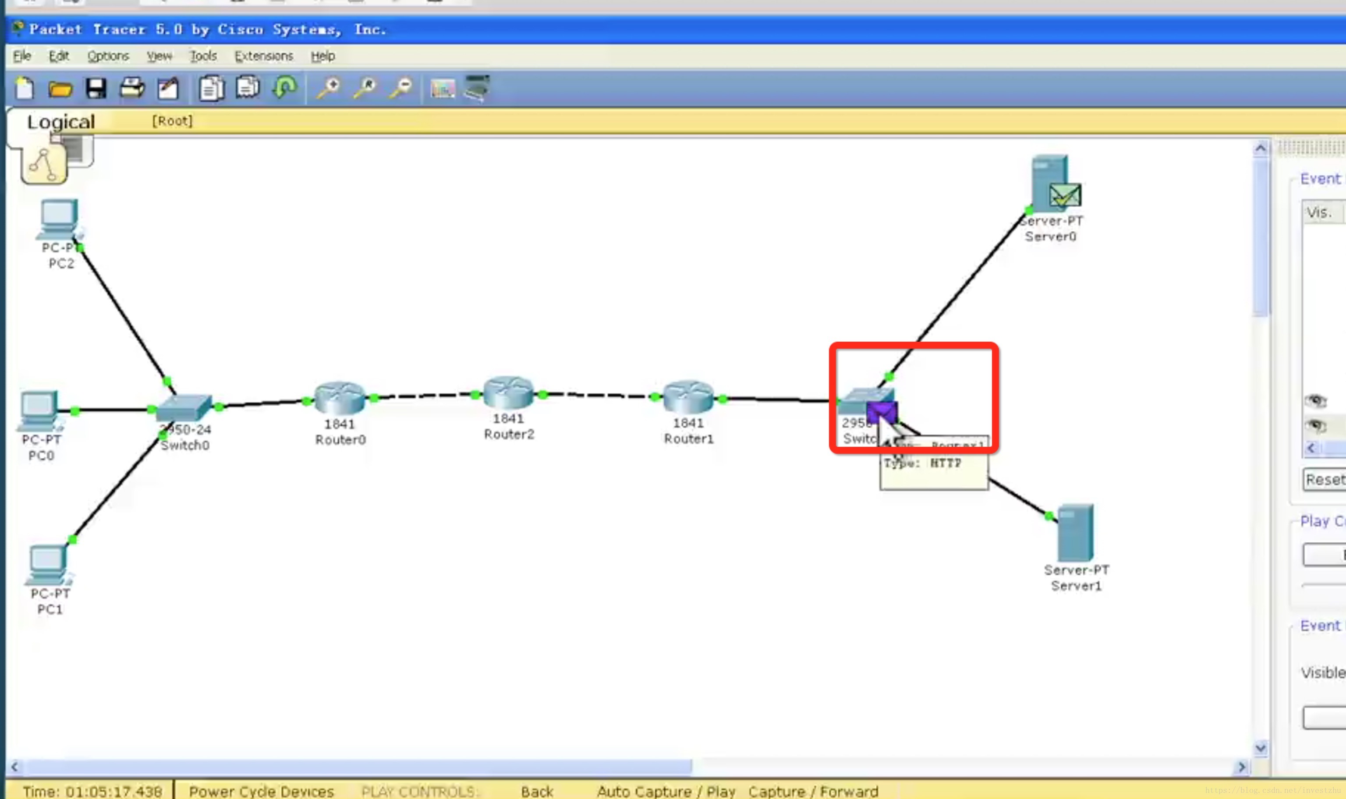Select the Router1 1841 device
This screenshot has height=799, width=1346.
click(x=689, y=397)
